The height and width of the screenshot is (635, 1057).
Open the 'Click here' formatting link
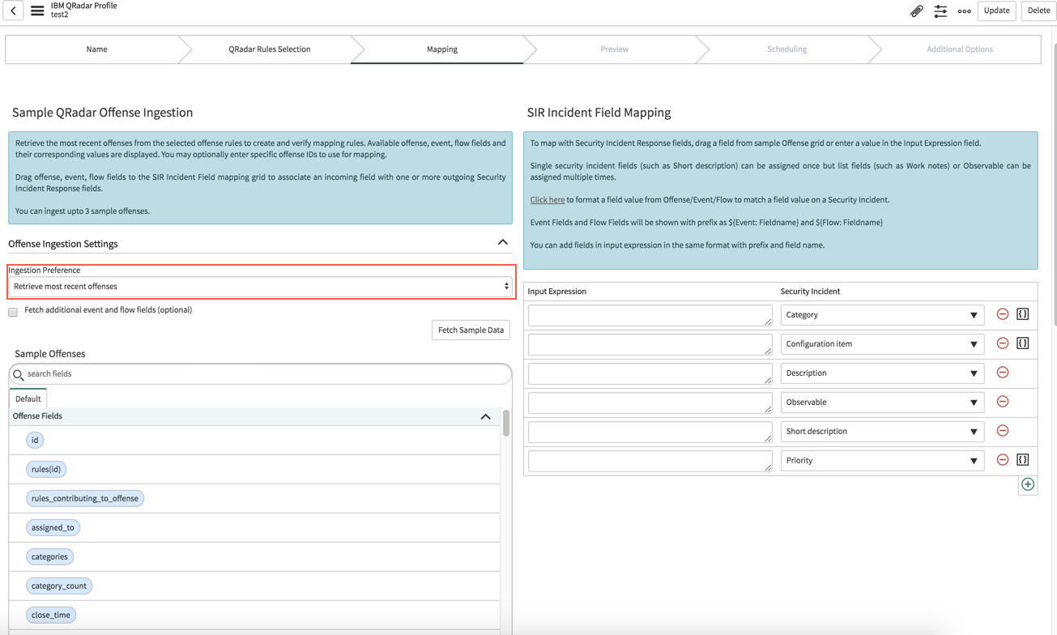(x=548, y=199)
